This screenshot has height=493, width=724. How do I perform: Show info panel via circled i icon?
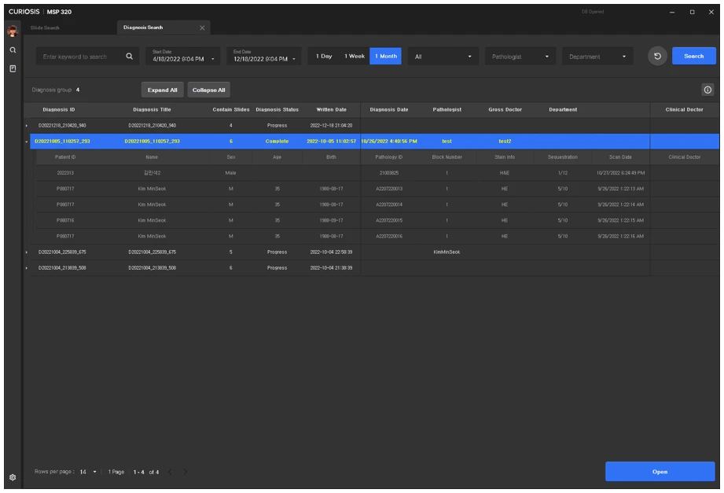(707, 90)
